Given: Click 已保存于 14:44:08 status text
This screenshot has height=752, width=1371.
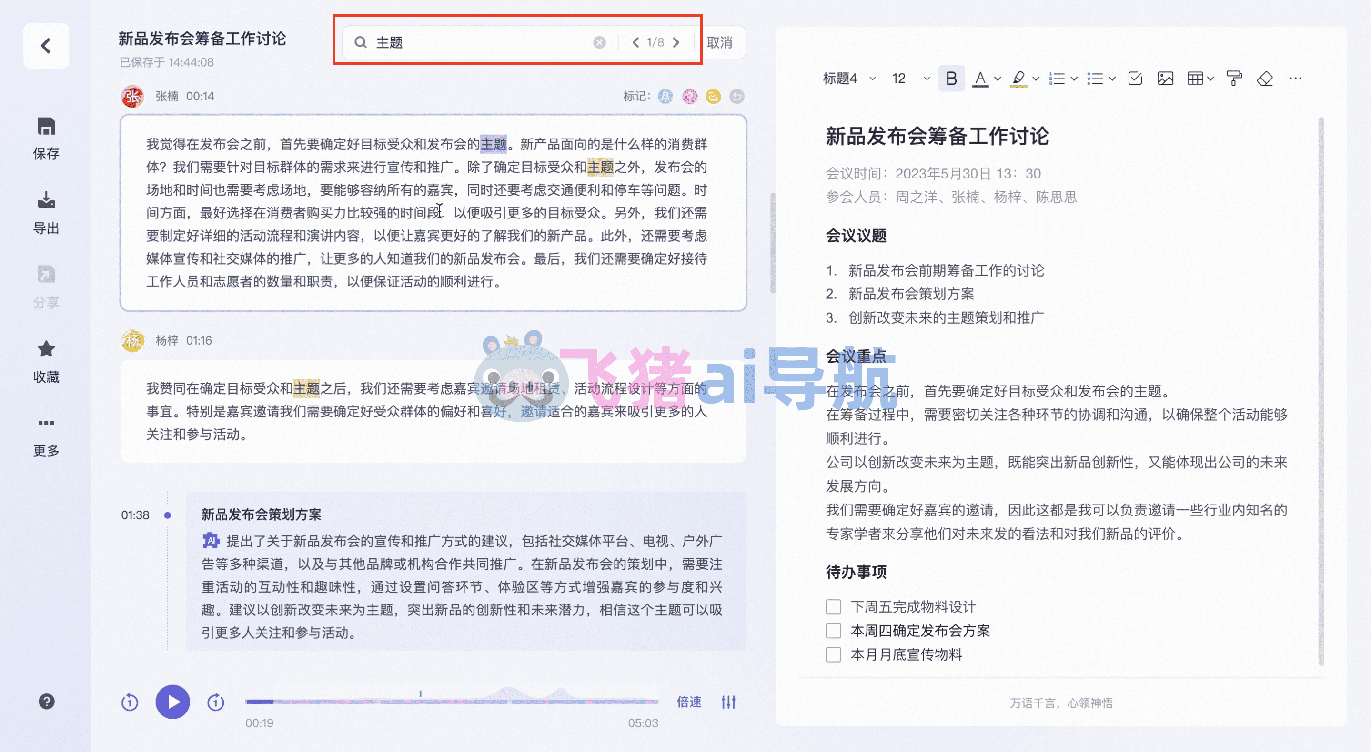Looking at the screenshot, I should pyautogui.click(x=167, y=62).
